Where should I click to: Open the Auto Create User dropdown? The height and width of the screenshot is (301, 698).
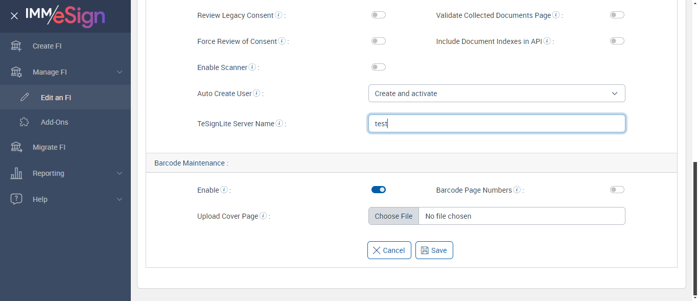(497, 94)
